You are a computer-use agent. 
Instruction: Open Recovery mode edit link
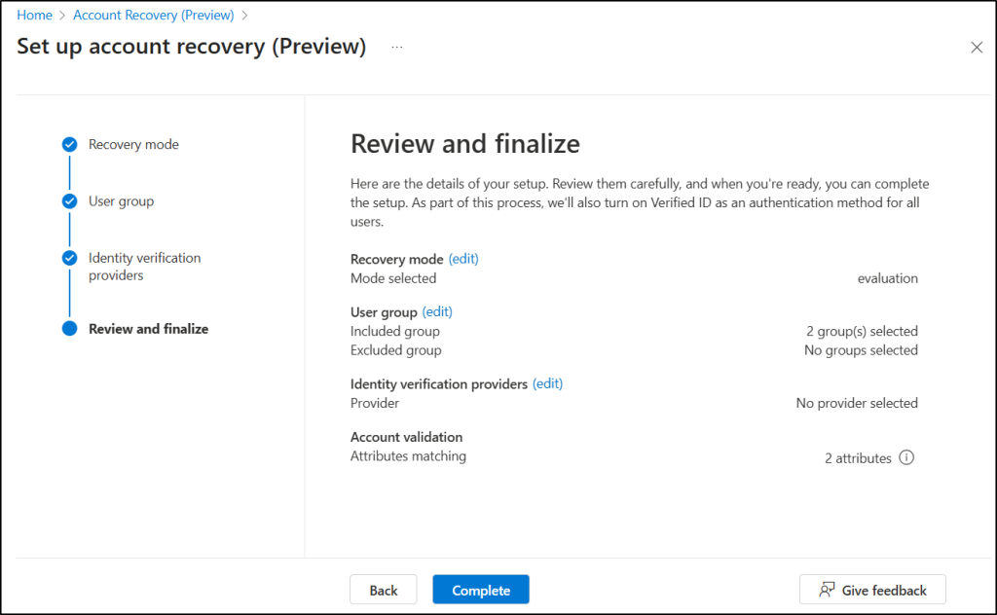462,259
